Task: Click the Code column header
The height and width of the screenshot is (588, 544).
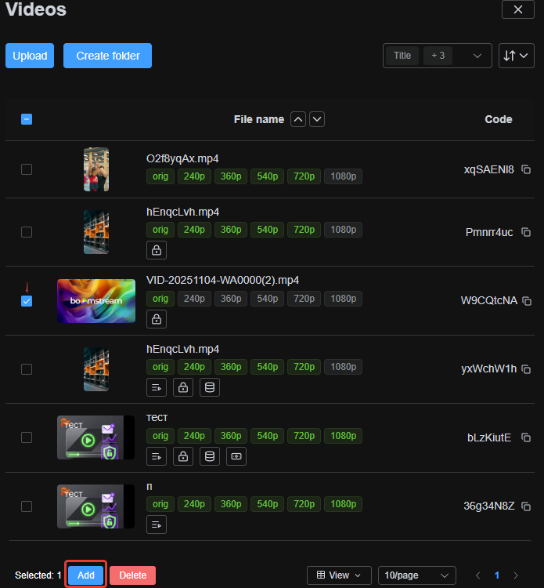Action: coord(499,119)
